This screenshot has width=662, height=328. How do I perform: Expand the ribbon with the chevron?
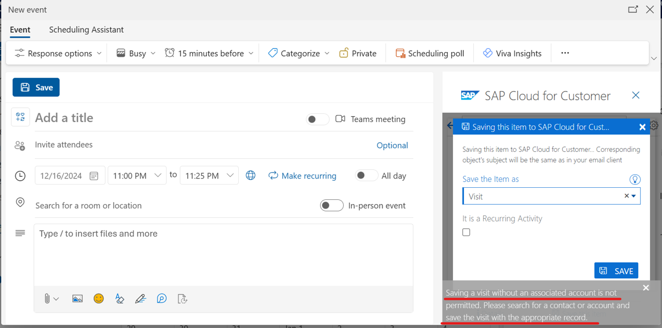pos(654,59)
